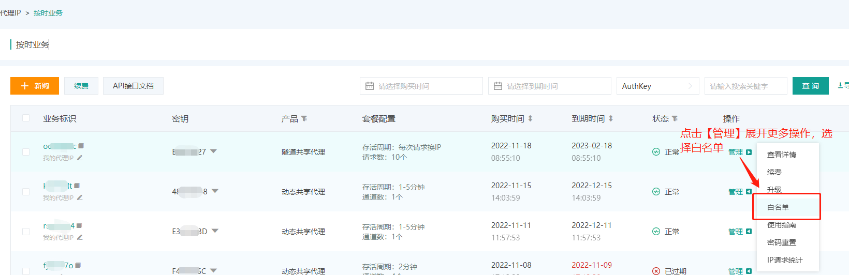Image resolution: width=849 pixels, height=275 pixels.
Task: Sort by 到期时间 column arrows
Action: 611,119
